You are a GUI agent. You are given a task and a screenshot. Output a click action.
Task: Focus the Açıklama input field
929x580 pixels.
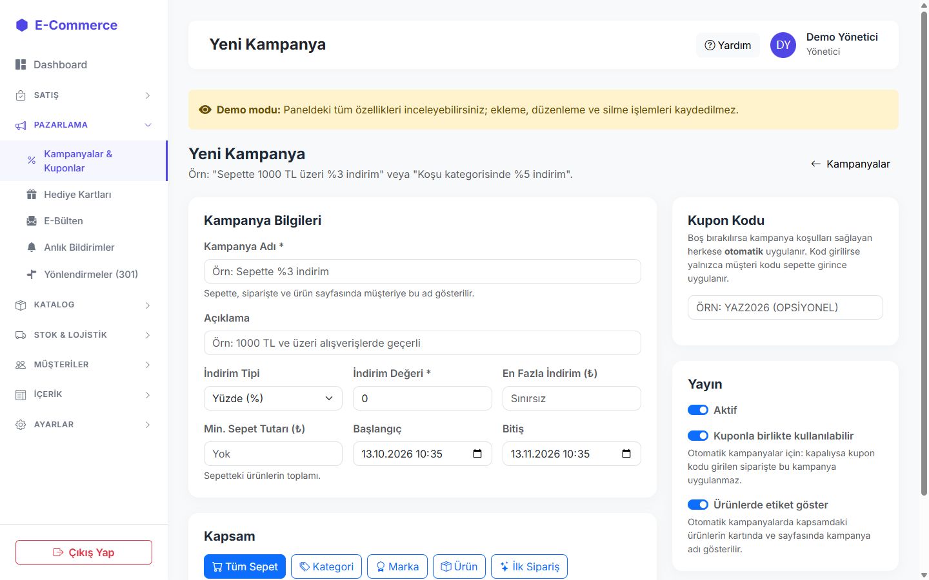point(423,343)
